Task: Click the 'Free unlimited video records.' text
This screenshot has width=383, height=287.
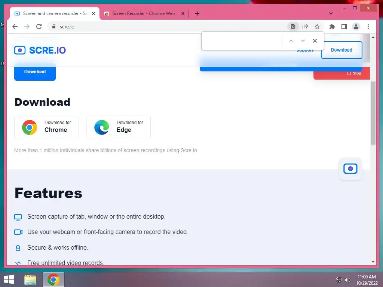Action: click(66, 263)
